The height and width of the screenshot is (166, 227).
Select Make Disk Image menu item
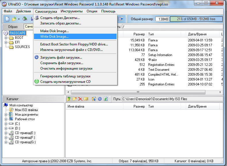75,31
